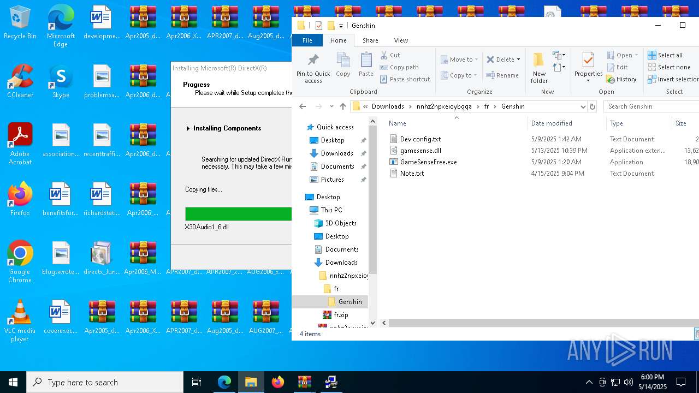The height and width of the screenshot is (393, 699).
Task: Click the Rename ribbon button
Action: click(502, 75)
